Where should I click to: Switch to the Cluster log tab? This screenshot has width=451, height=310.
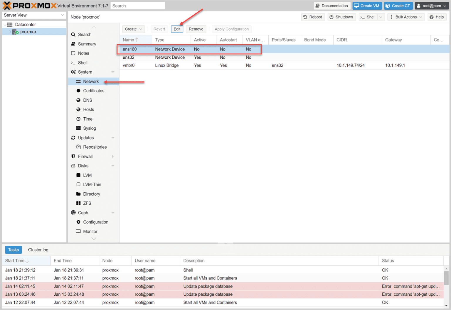click(38, 250)
